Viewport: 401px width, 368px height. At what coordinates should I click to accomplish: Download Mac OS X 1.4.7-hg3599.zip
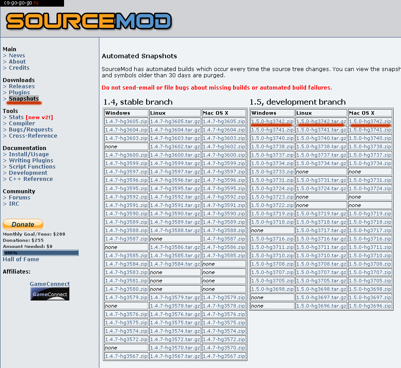pyautogui.click(x=224, y=163)
